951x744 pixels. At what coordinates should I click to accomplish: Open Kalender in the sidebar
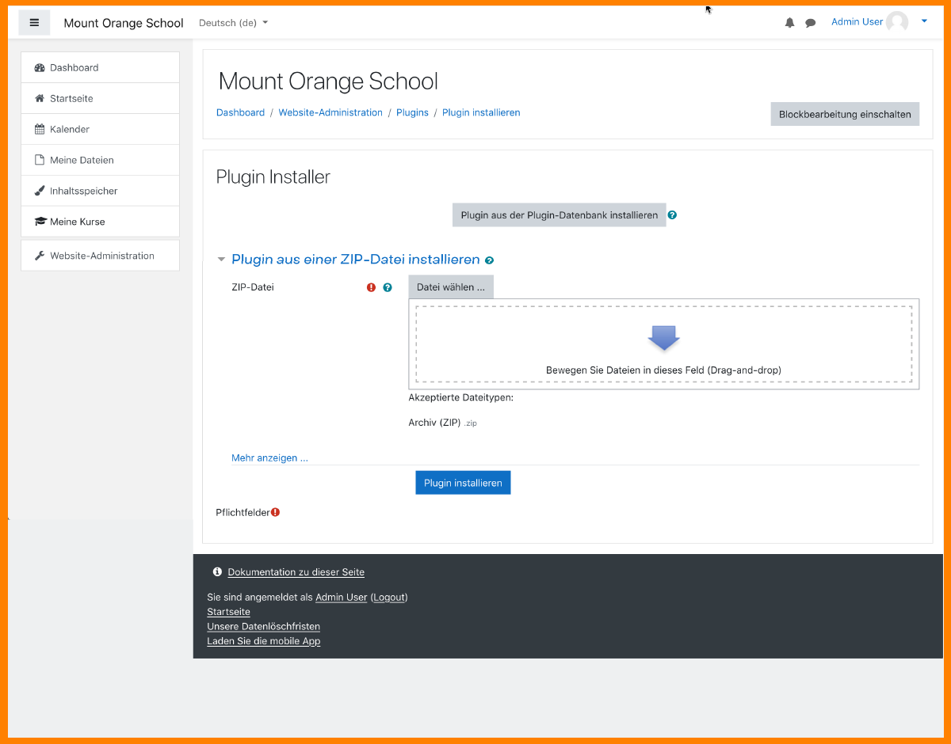pyautogui.click(x=70, y=129)
